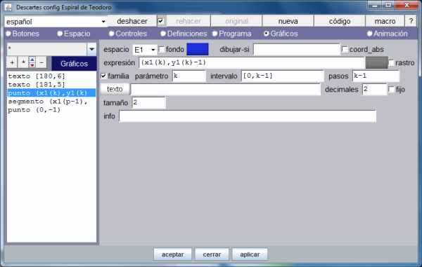The height and width of the screenshot is (267, 422).
Task: Click the decimales field
Action: pos(374,89)
